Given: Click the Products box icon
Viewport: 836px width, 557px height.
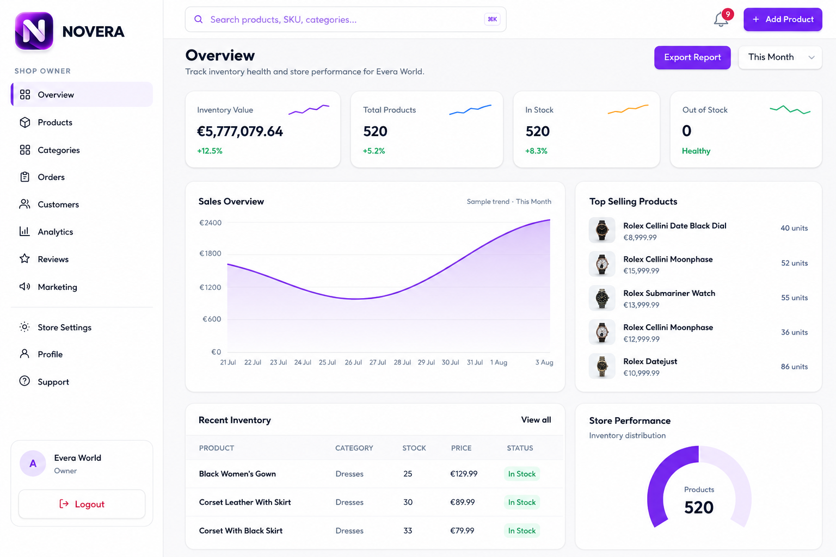Looking at the screenshot, I should (x=25, y=122).
